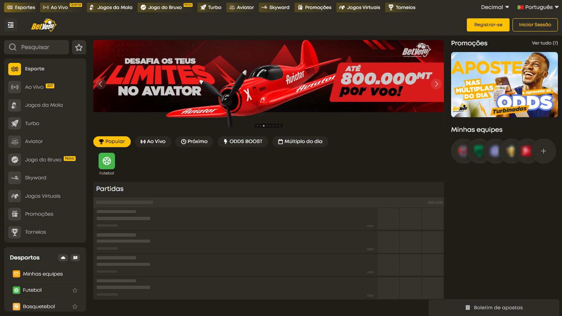
Task: Favorite Futebol with its star
Action: [75, 290]
